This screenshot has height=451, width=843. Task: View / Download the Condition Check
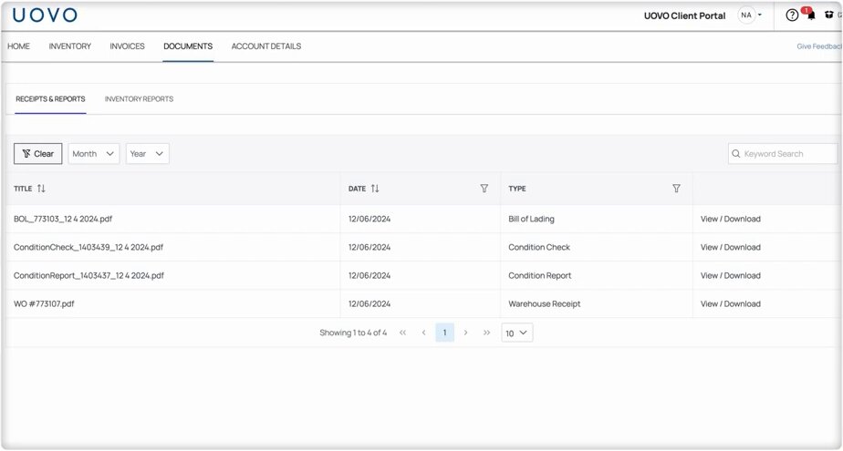click(x=730, y=247)
